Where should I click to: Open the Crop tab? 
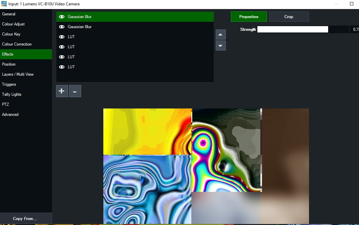coord(289,17)
